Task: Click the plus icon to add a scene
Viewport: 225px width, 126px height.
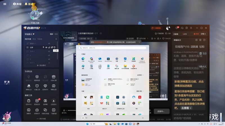Action: tap(56, 39)
